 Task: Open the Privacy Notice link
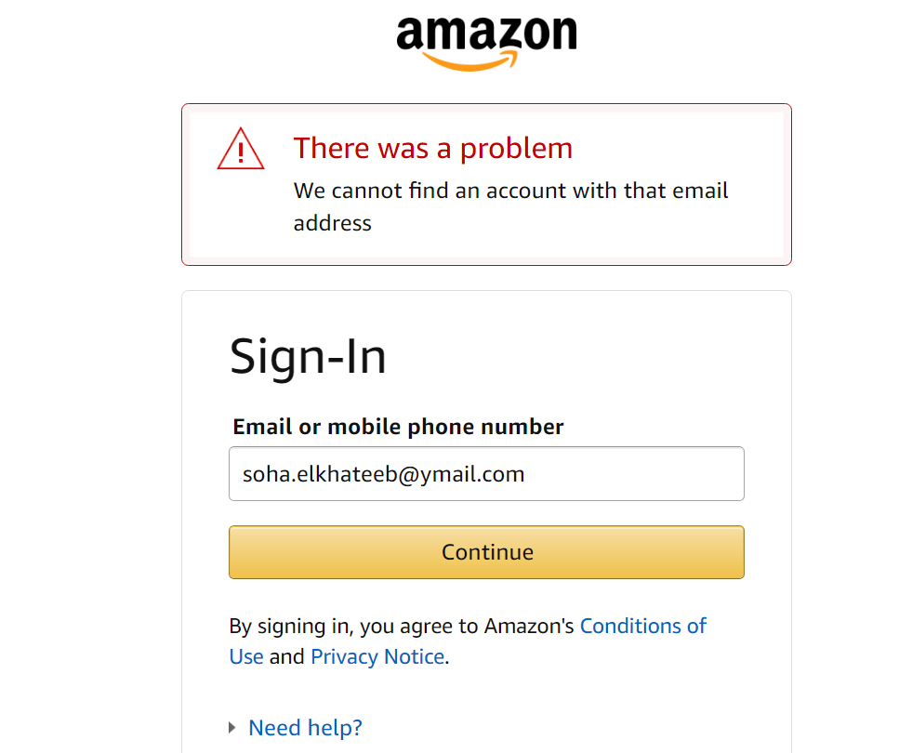pyautogui.click(x=377, y=656)
